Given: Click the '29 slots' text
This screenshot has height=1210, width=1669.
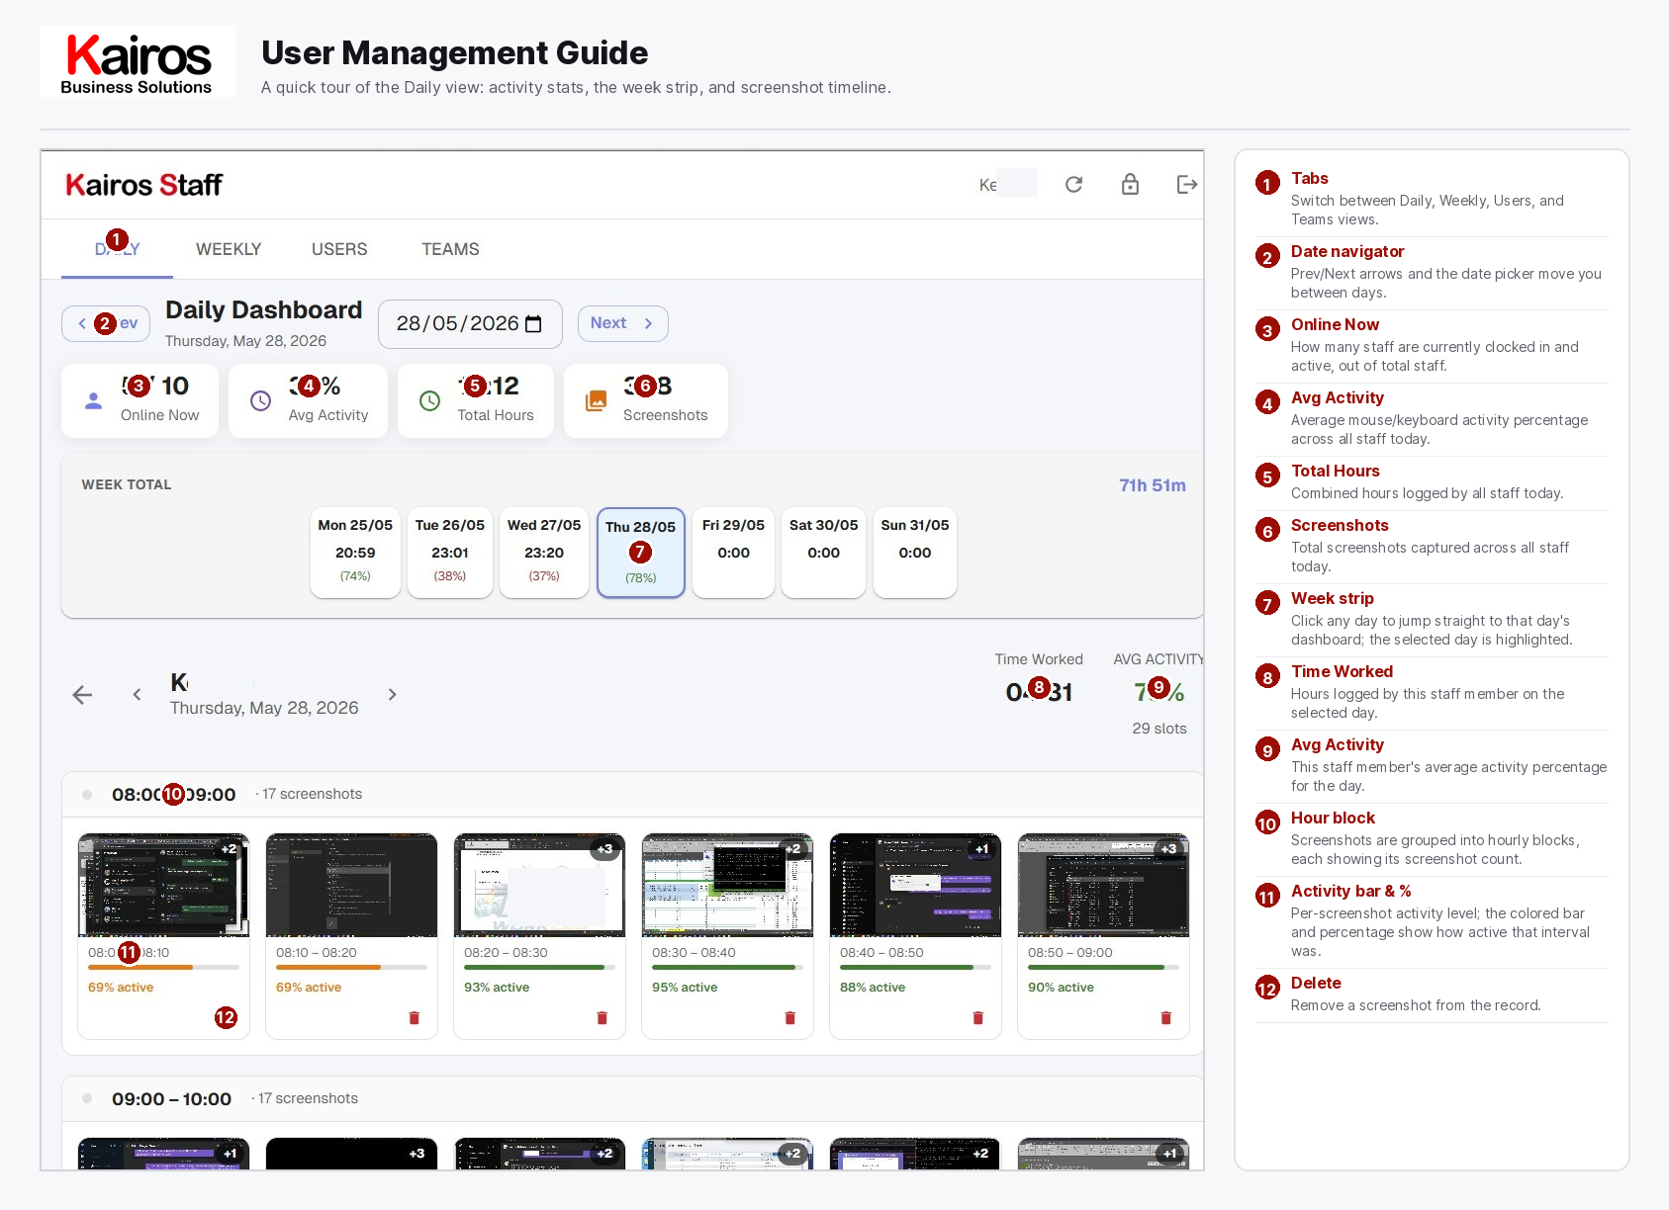Looking at the screenshot, I should point(1159,729).
